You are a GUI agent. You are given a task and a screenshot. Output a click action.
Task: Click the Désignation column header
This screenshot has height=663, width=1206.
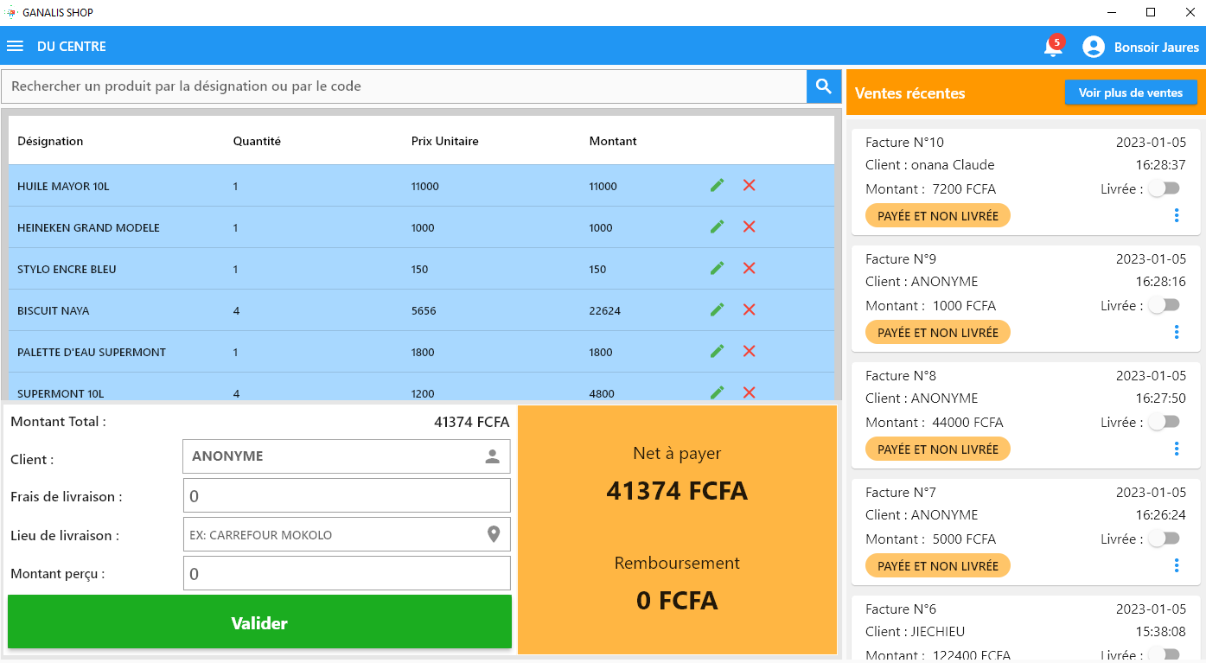pyautogui.click(x=50, y=141)
